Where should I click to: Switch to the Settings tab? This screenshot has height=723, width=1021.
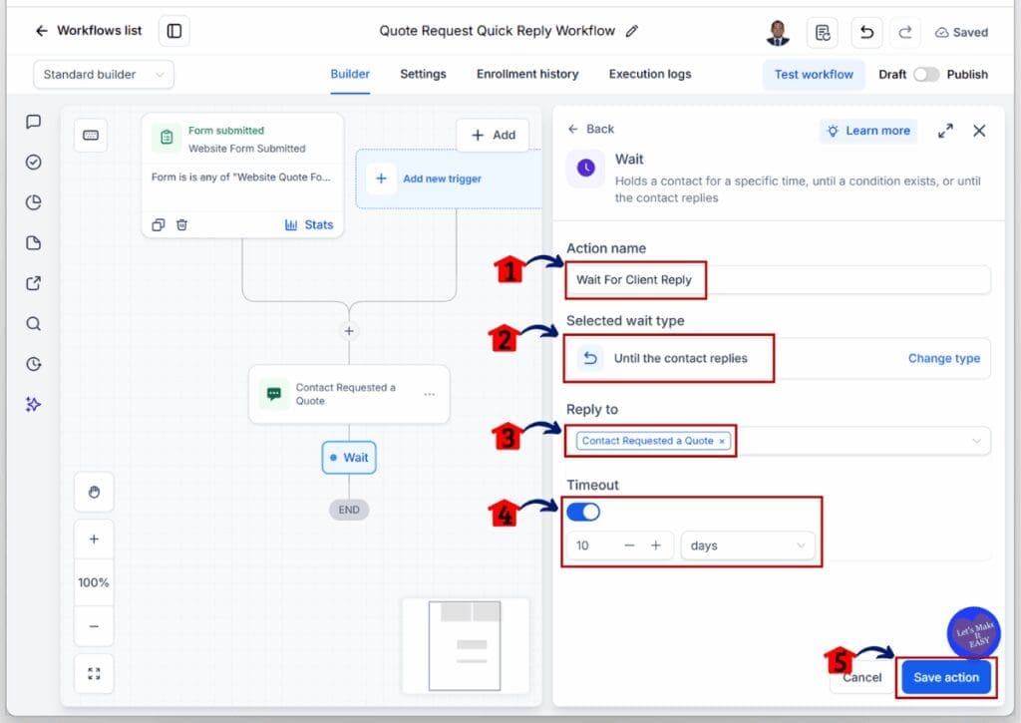click(x=423, y=74)
